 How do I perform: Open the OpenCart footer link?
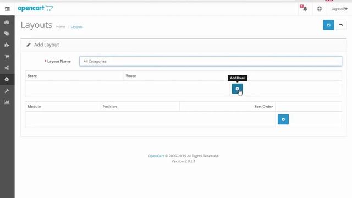(x=156, y=156)
